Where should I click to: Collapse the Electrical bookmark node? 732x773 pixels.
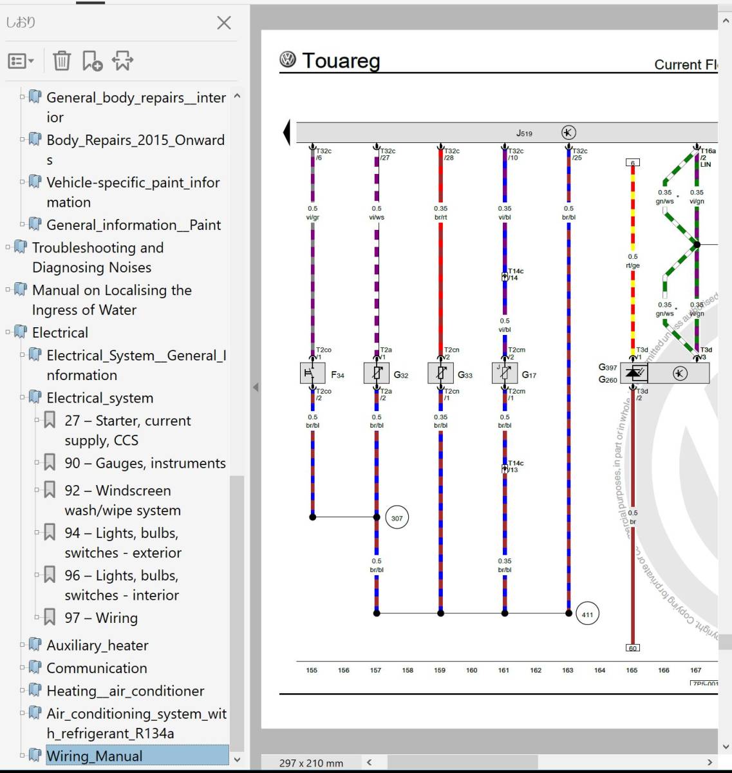pyautogui.click(x=8, y=332)
